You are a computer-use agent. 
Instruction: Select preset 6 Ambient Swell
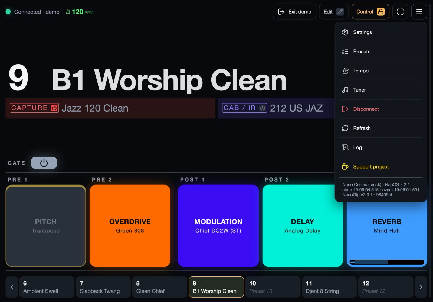[x=47, y=287]
